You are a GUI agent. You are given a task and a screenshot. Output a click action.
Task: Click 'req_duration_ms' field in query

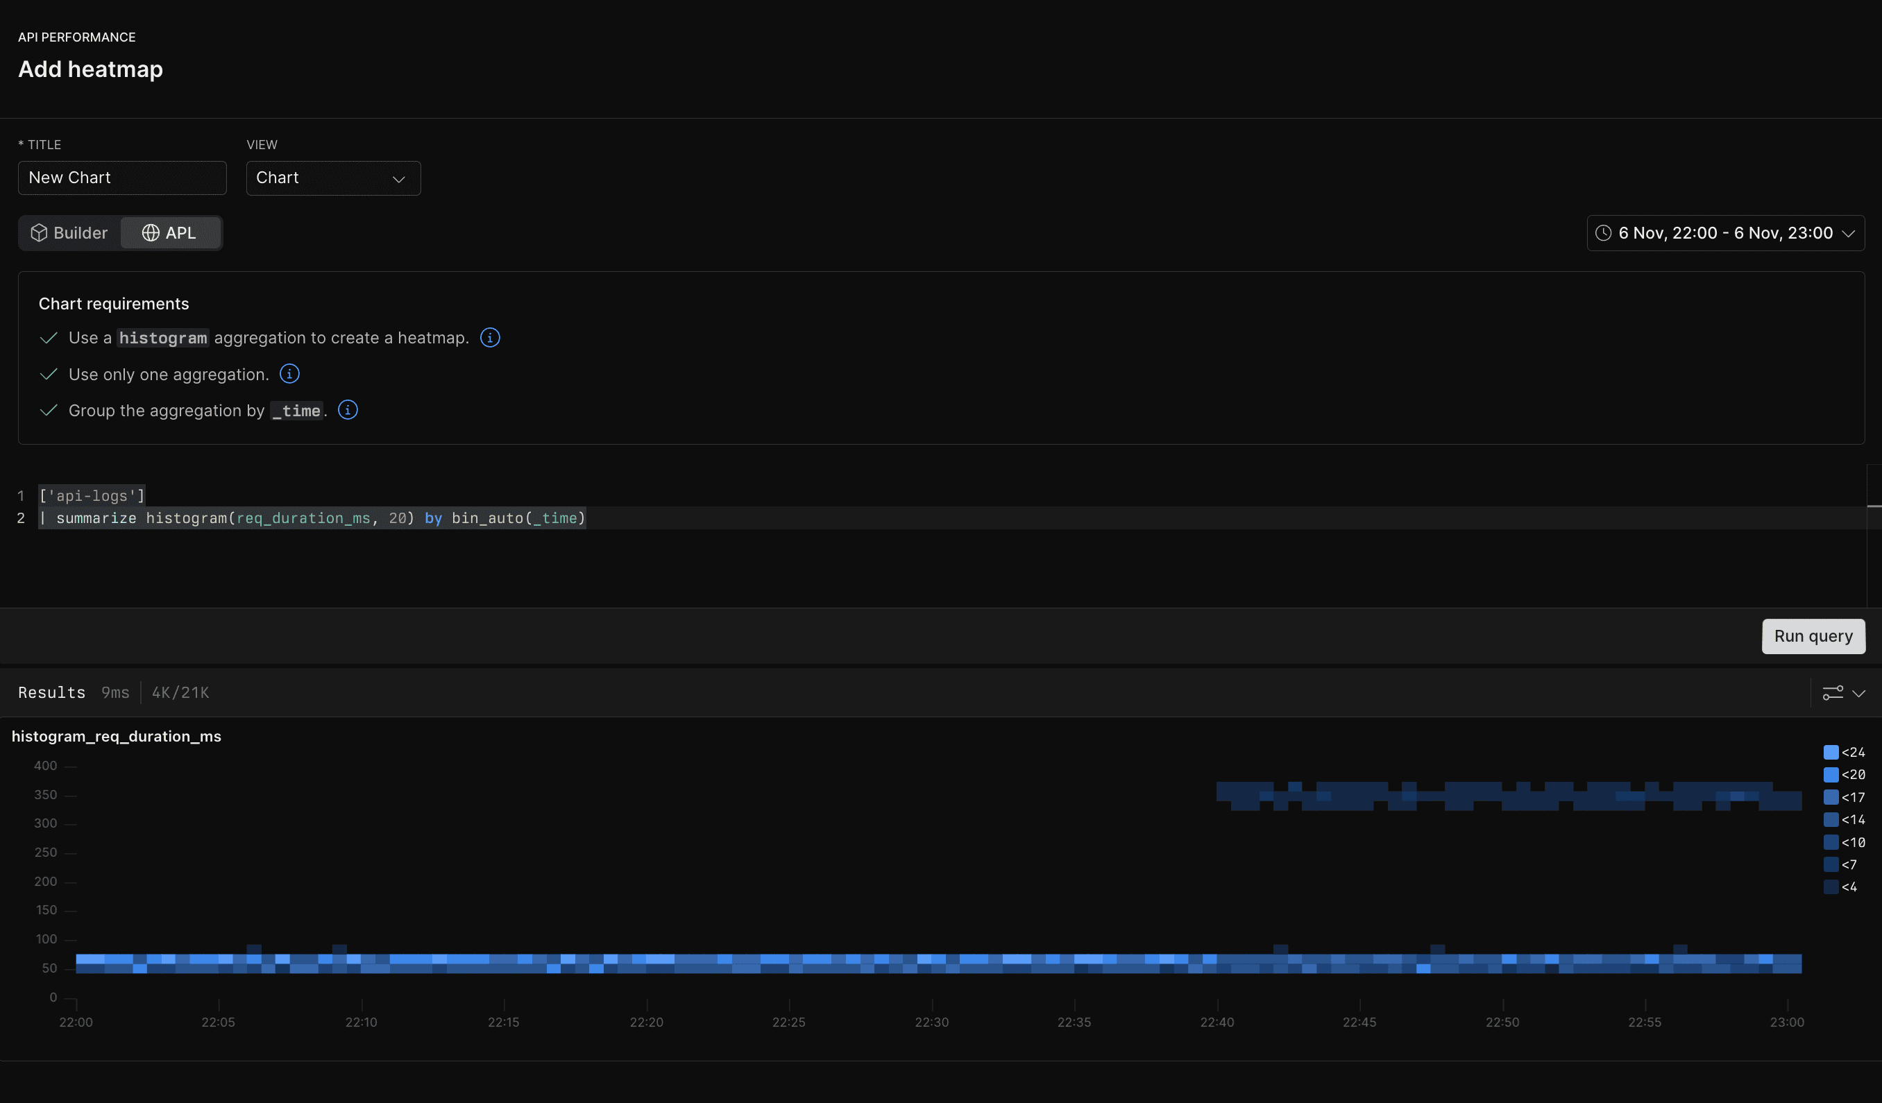(303, 518)
